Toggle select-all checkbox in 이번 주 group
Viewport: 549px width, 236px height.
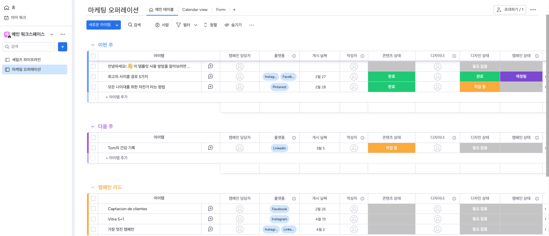pos(93,56)
